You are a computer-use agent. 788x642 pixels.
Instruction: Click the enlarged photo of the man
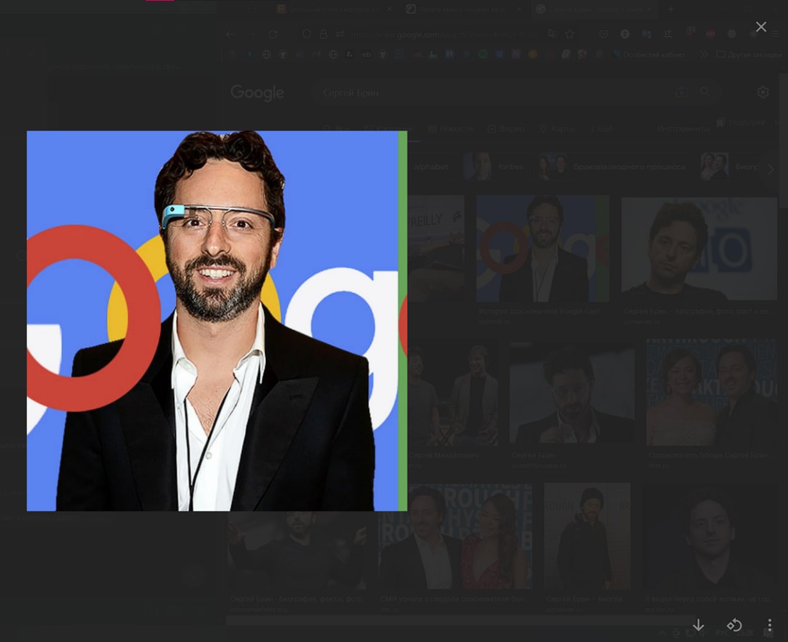(217, 321)
